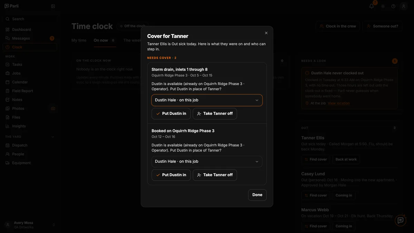This screenshot has width=414, height=233.
Task: Open Messages in the sidebar
Action: 30,38
